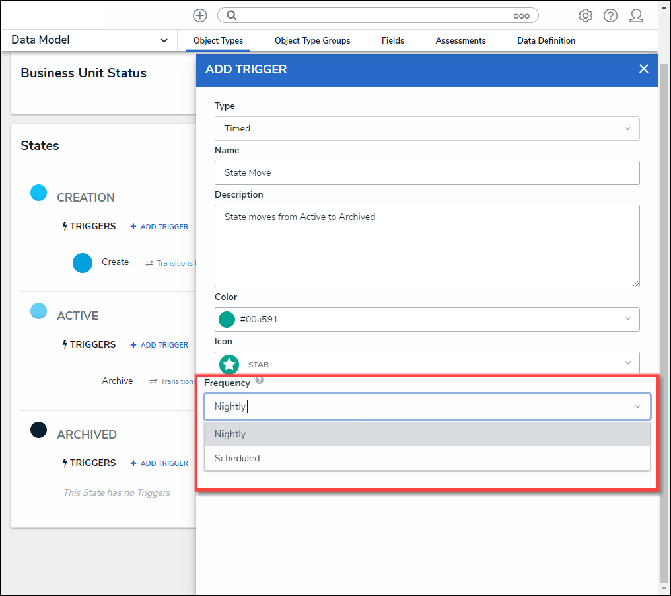Click the Business Unit Status title

83,73
